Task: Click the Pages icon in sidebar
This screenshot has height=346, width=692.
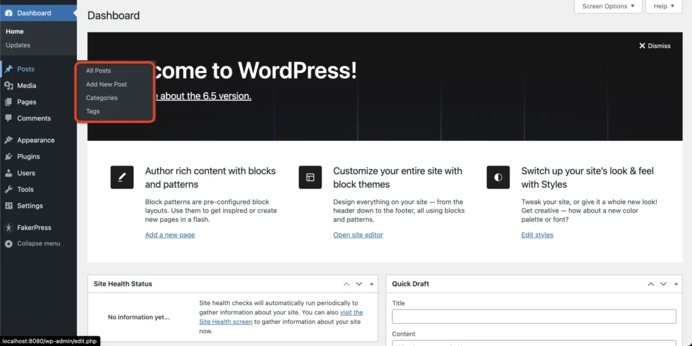Action: (9, 102)
